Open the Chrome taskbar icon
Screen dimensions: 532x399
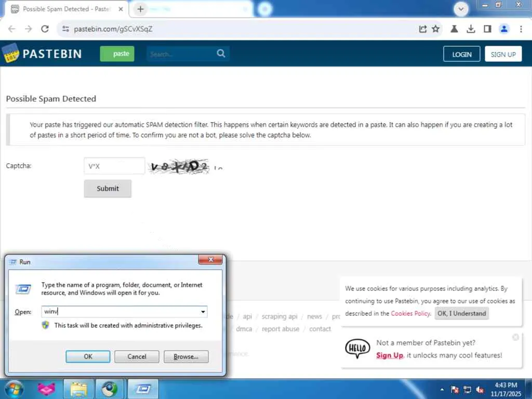[109, 389]
